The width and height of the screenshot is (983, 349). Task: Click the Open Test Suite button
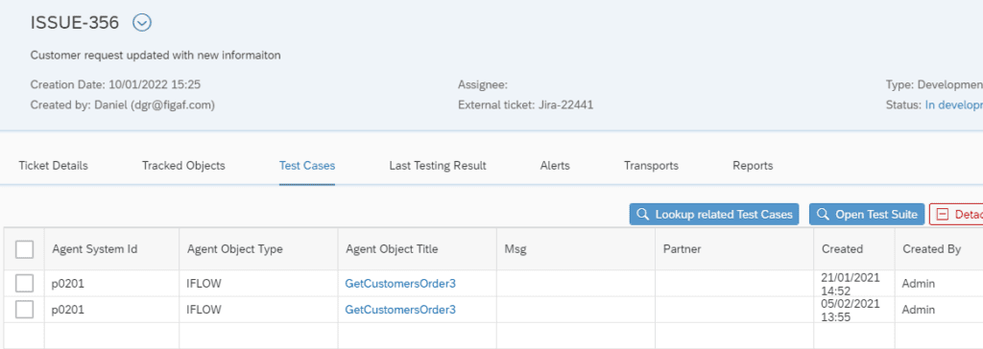tap(867, 214)
